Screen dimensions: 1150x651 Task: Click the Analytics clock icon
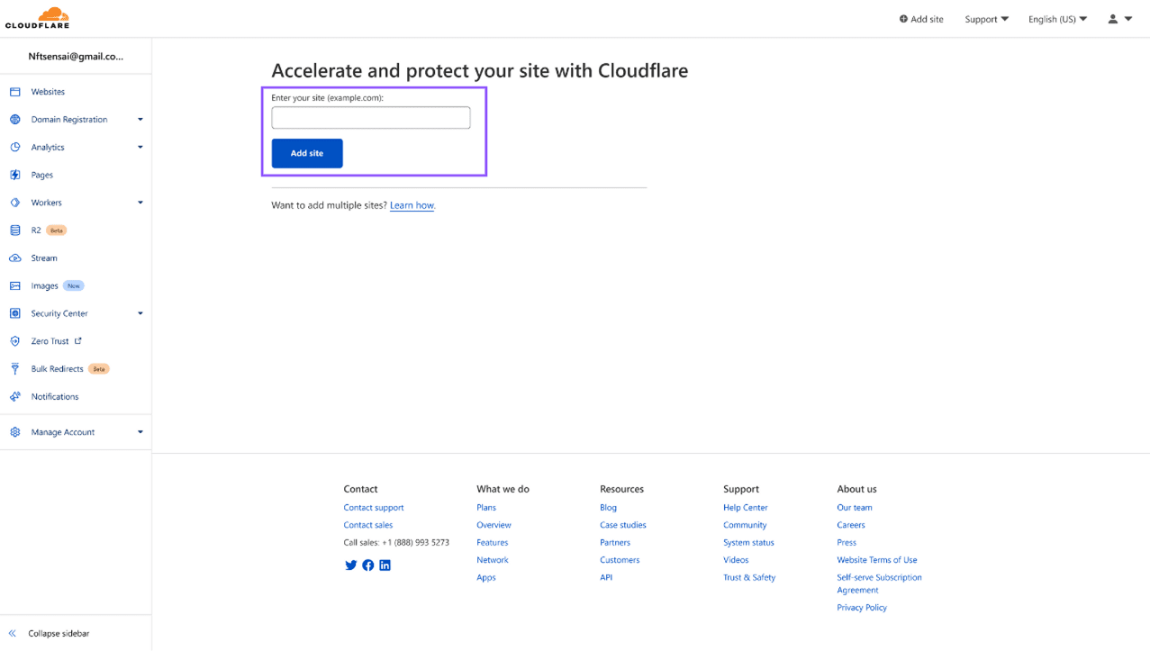[x=14, y=147]
